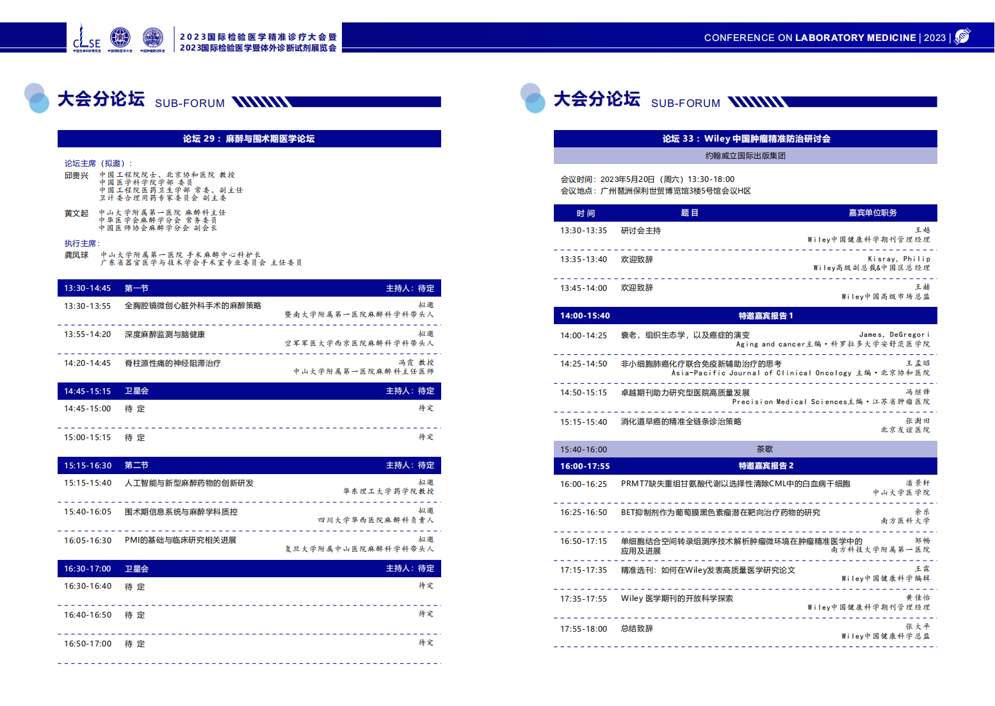Image resolution: width=995 pixels, height=706 pixels.
Task: Click '衰老，组织生态学，以及癌症的演变'
Action: 685,335
